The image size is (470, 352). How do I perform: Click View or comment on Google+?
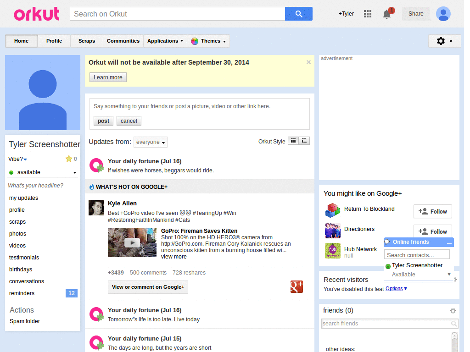tap(148, 287)
